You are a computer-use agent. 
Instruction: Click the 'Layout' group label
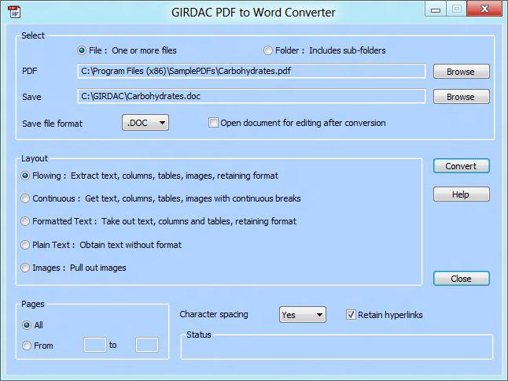(35, 158)
